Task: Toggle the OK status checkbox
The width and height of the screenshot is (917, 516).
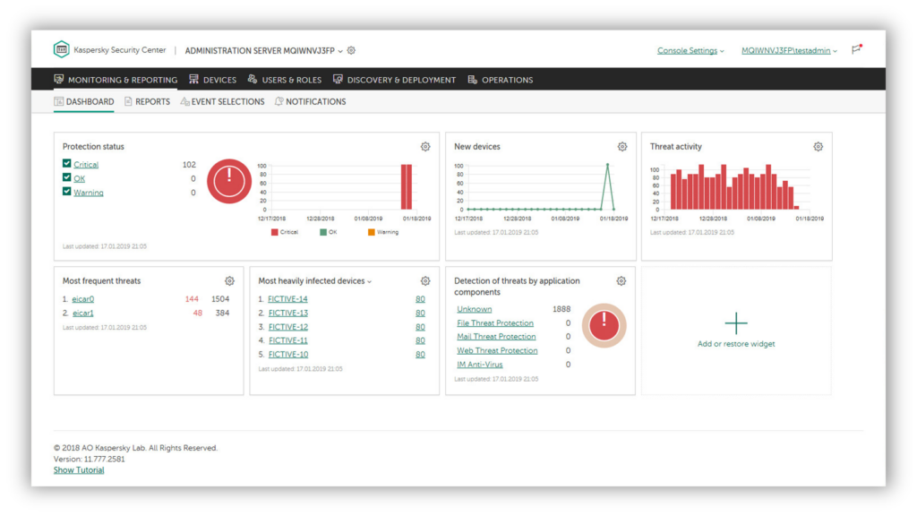Action: pos(67,177)
